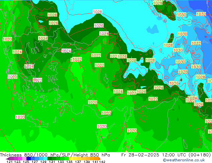The image size is (212, 163).
Task: Pick the brightest green legend swatch
Action: (x=67, y=159)
